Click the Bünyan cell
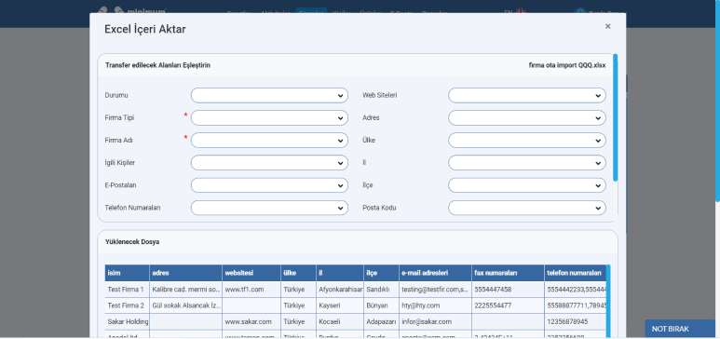The width and height of the screenshot is (720, 339). point(381,305)
